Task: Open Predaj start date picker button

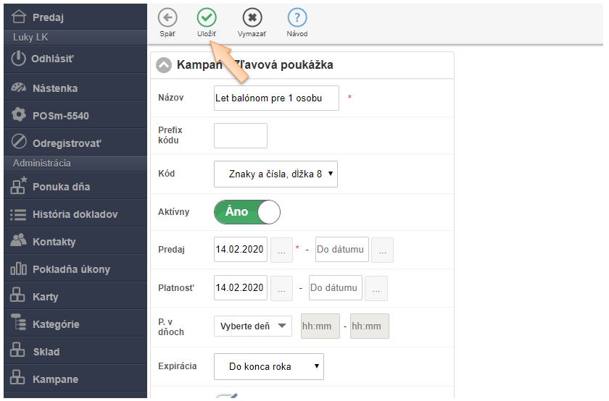Action: click(281, 250)
